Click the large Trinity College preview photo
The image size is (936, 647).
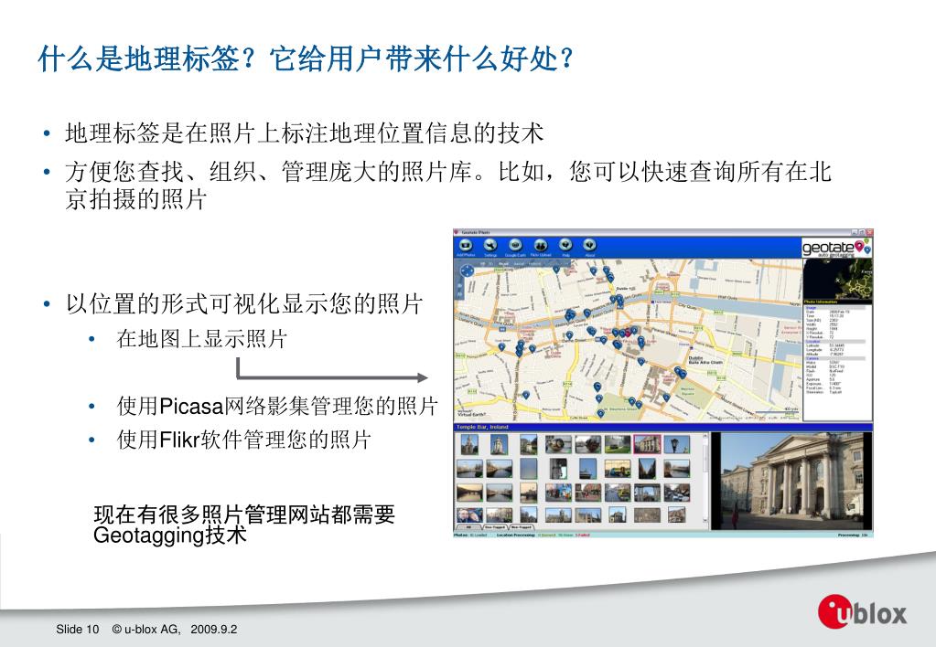[x=791, y=482]
